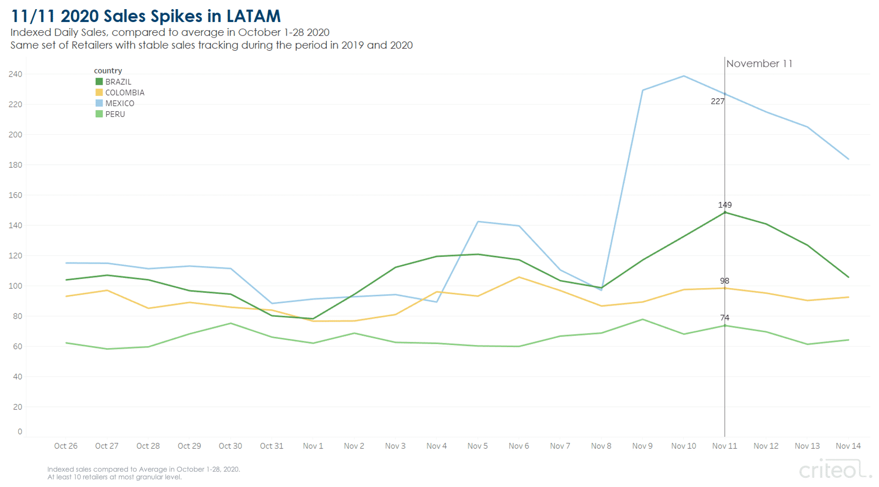
Task: Click the 'Nov 12' x-axis label
Action: (766, 446)
